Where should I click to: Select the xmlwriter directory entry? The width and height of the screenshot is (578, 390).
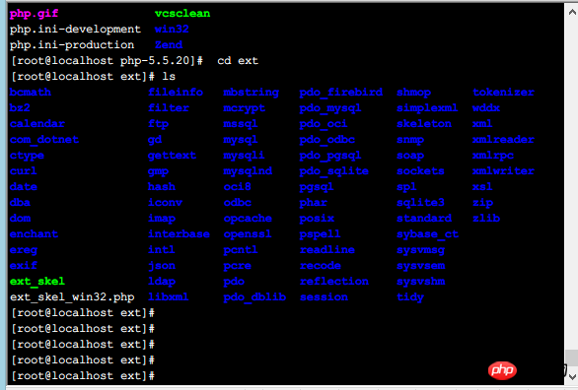point(503,171)
